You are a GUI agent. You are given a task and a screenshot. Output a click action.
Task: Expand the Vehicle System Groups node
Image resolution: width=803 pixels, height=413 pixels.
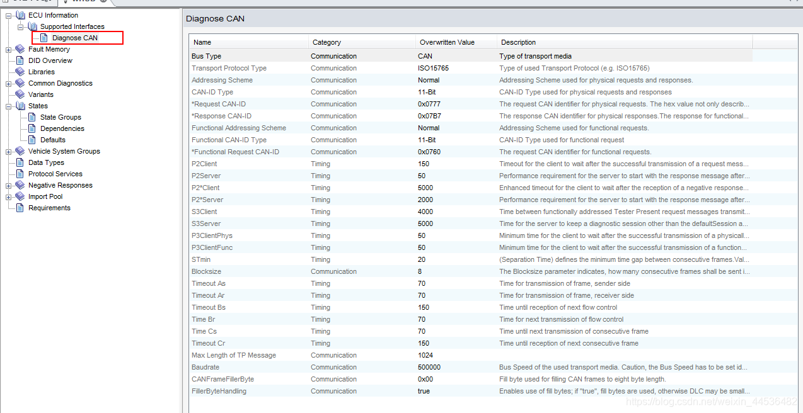[x=8, y=151]
